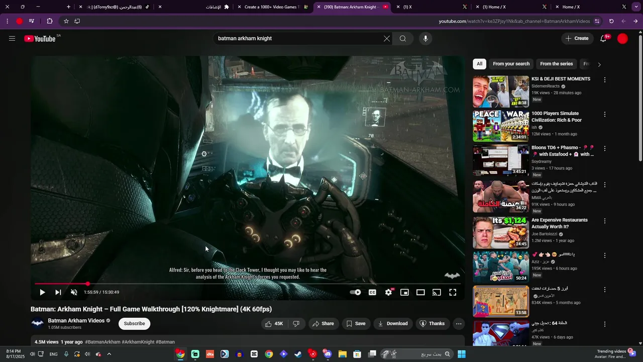Screen dimensions: 643x362
Task: Open site settings icon in the address bar
Action: pos(597,21)
